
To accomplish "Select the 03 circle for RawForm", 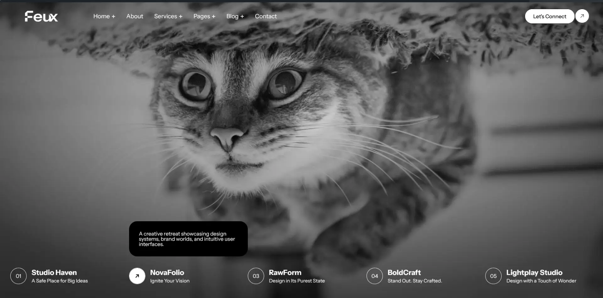I will [x=256, y=276].
